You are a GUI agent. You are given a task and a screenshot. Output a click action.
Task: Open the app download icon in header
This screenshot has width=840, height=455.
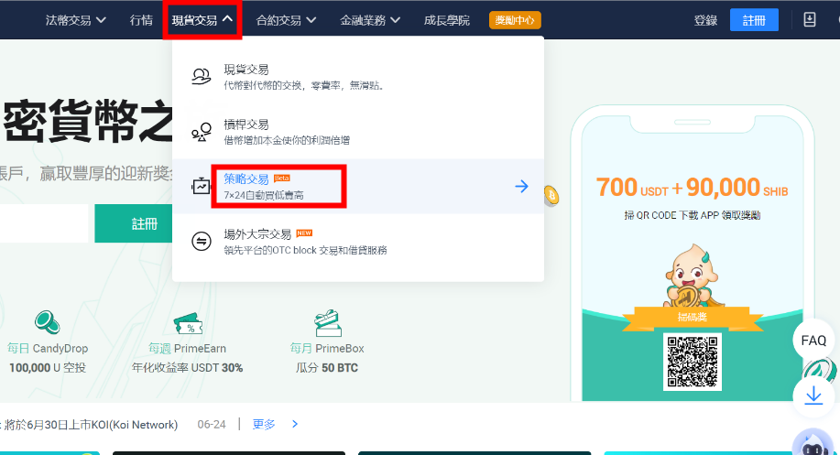click(x=810, y=20)
